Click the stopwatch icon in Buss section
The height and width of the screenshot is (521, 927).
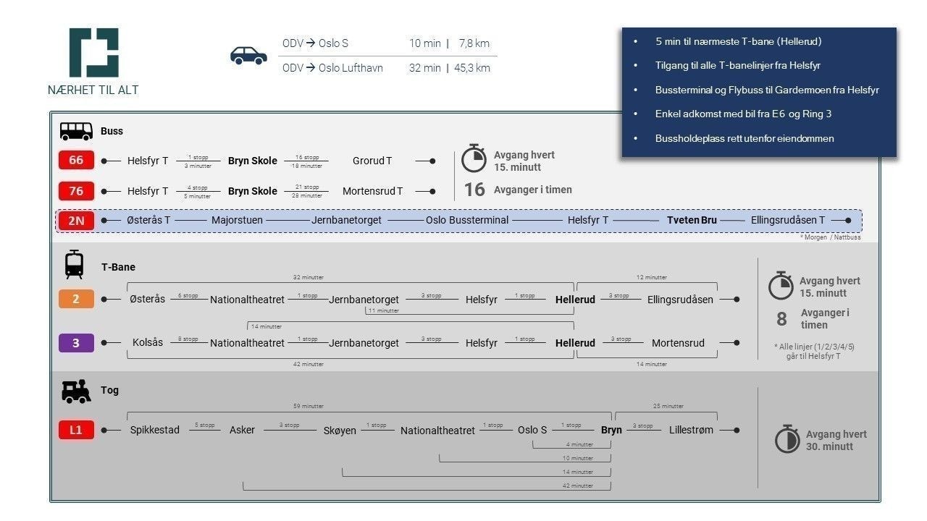pyautogui.click(x=474, y=158)
